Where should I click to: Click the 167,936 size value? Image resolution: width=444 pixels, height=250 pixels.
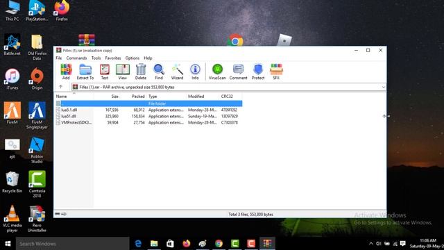tap(112, 110)
